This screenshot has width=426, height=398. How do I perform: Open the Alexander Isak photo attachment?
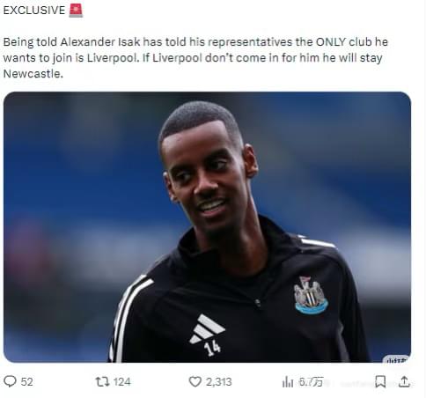(x=207, y=227)
